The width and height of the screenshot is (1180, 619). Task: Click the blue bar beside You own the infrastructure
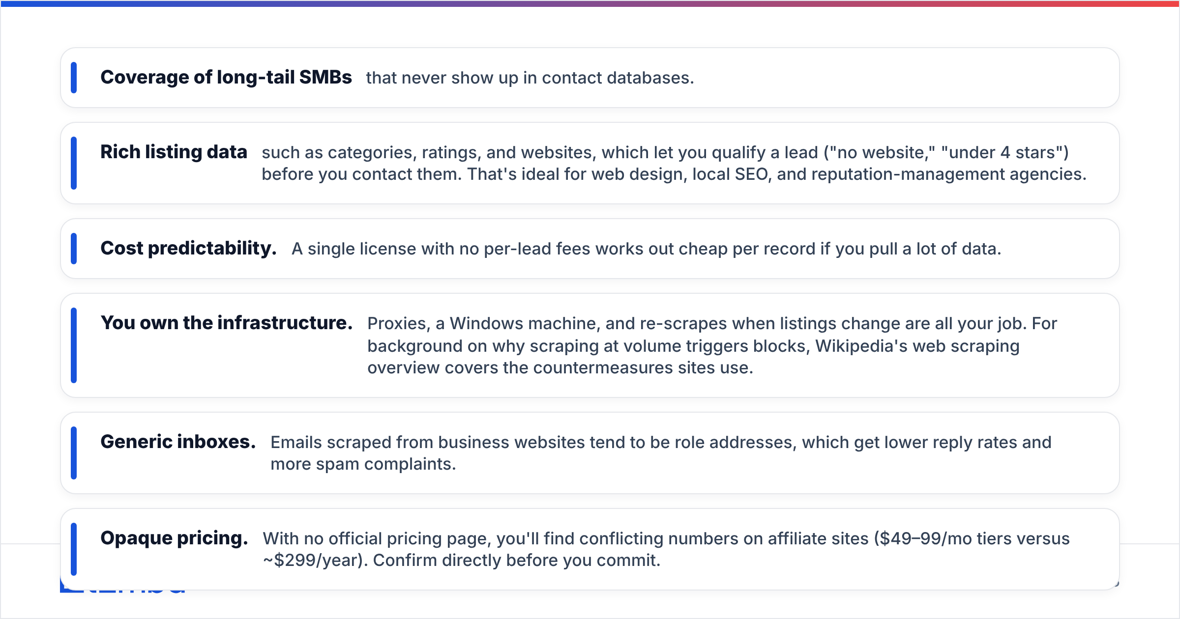click(x=74, y=345)
